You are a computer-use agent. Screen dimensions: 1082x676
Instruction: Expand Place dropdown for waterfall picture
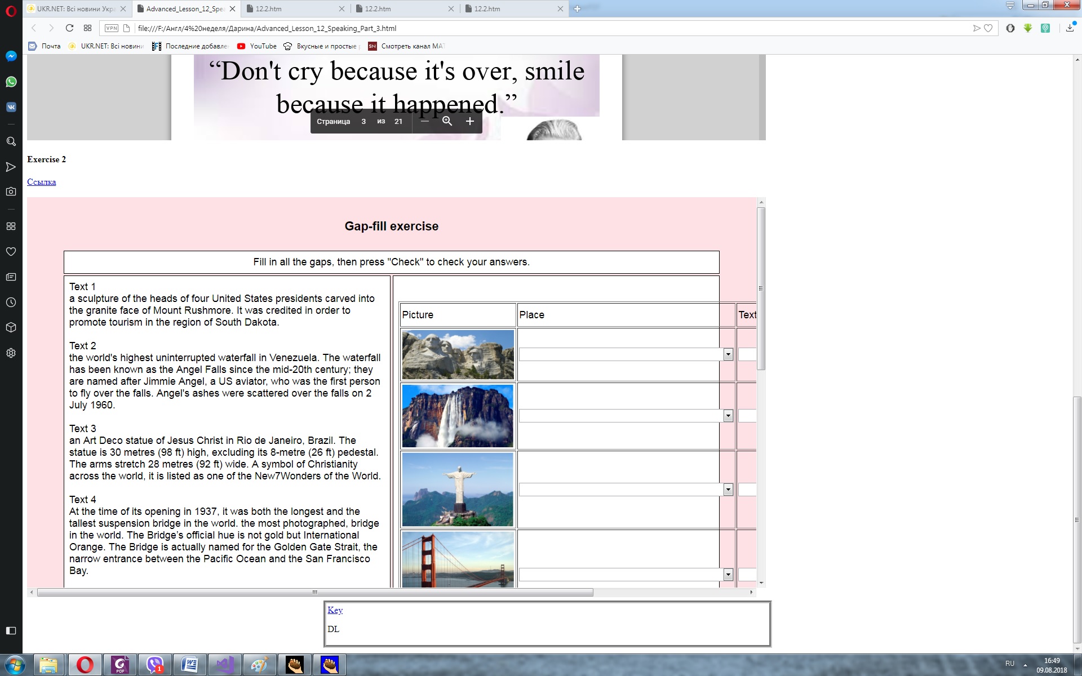click(728, 416)
